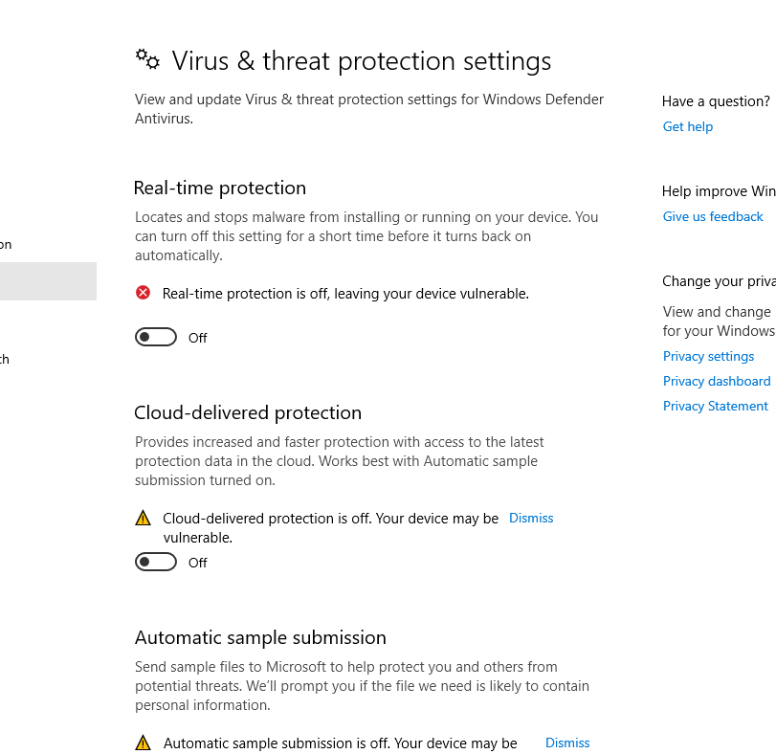
Task: Enable the Cloud-delivered protection switch
Action: pyautogui.click(x=156, y=562)
